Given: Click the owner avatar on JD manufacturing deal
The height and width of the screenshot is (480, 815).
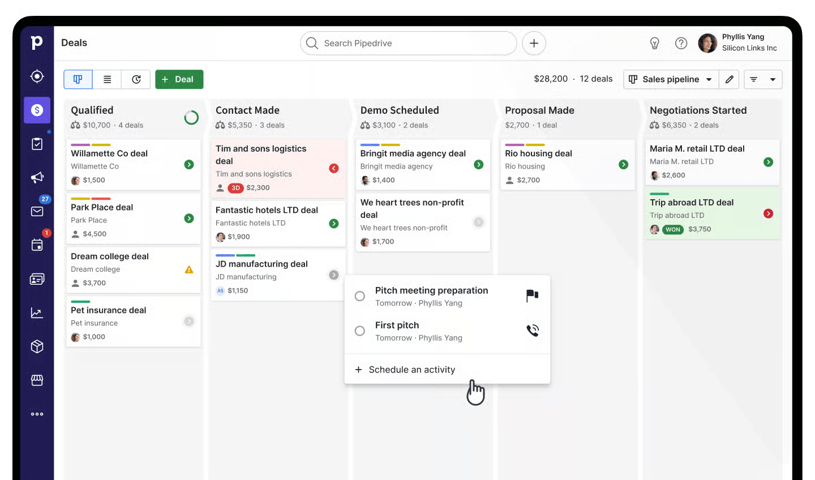Looking at the screenshot, I should [220, 290].
